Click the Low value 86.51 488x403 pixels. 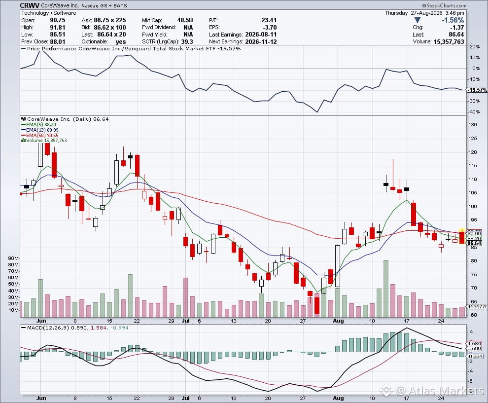coord(58,34)
